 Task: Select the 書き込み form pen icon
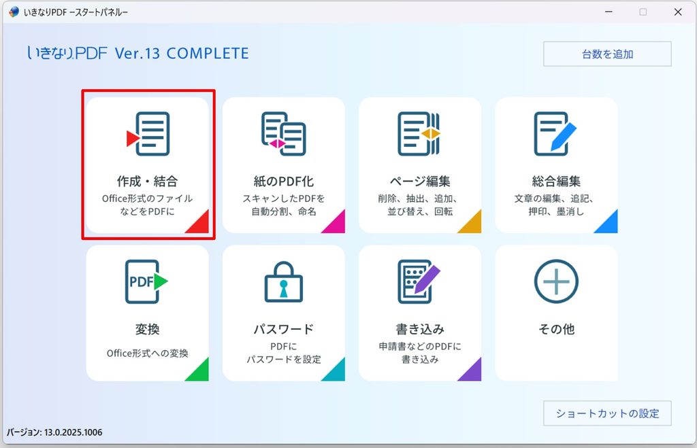click(x=419, y=281)
